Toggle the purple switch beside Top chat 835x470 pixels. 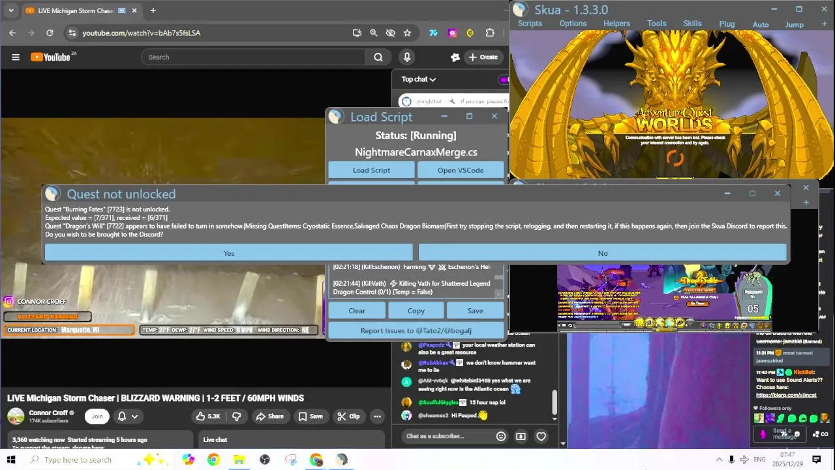(x=504, y=80)
